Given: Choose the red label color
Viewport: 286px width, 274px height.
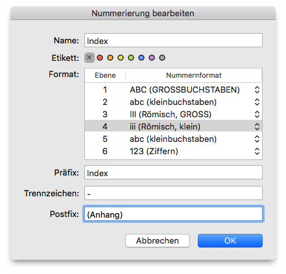Looking at the screenshot, I should 100,58.
